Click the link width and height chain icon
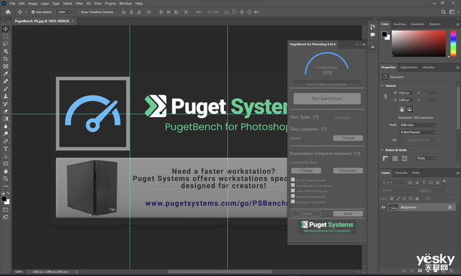Screen dimensions: 461x276 (385, 96)
